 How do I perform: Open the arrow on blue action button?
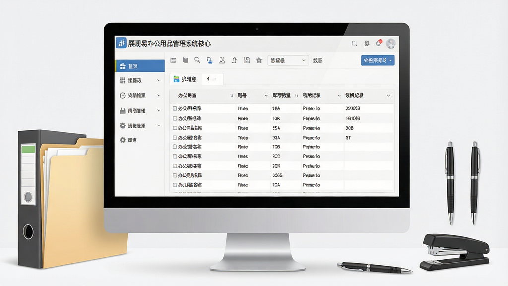tap(391, 60)
